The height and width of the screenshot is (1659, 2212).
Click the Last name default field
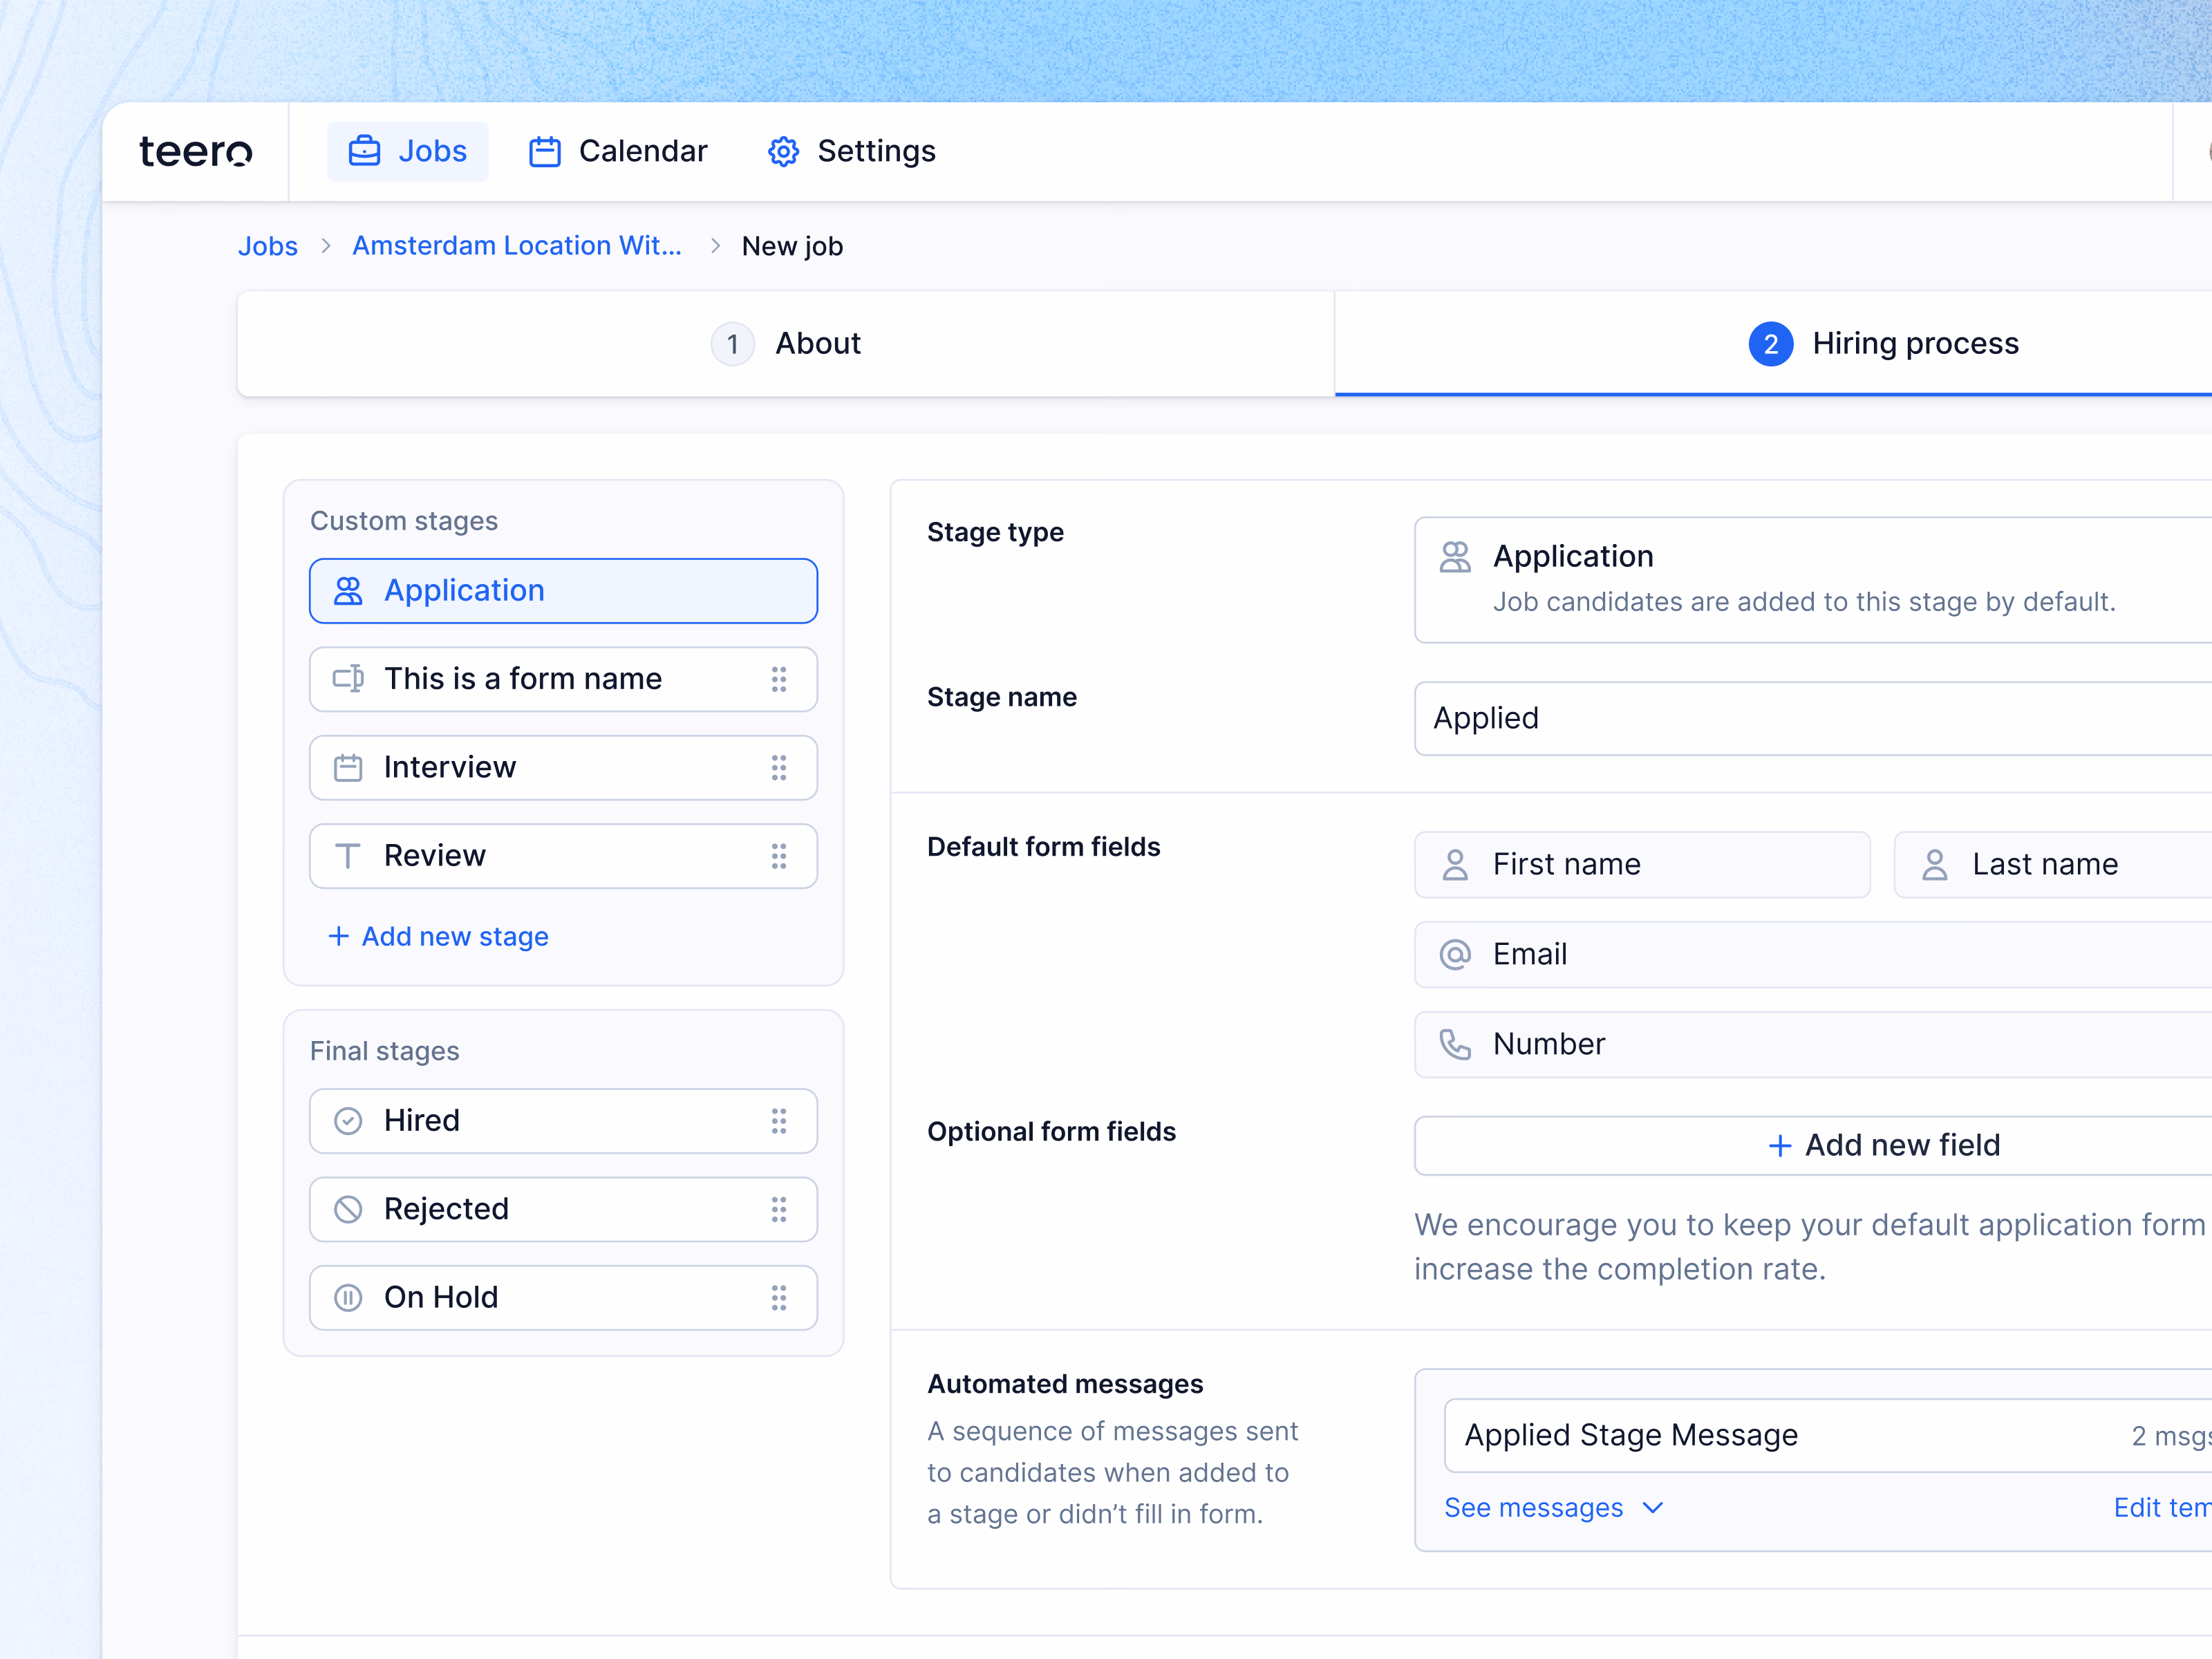pos(2053,864)
